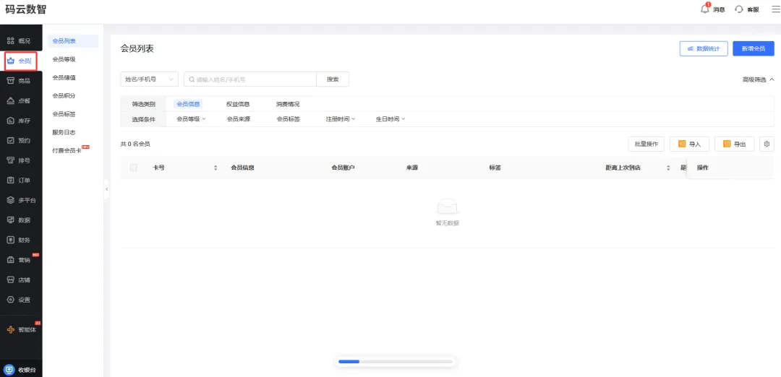Click the 新增会员 button

point(753,48)
